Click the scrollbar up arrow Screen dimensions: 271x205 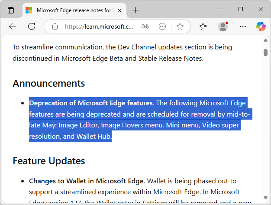tap(265, 41)
